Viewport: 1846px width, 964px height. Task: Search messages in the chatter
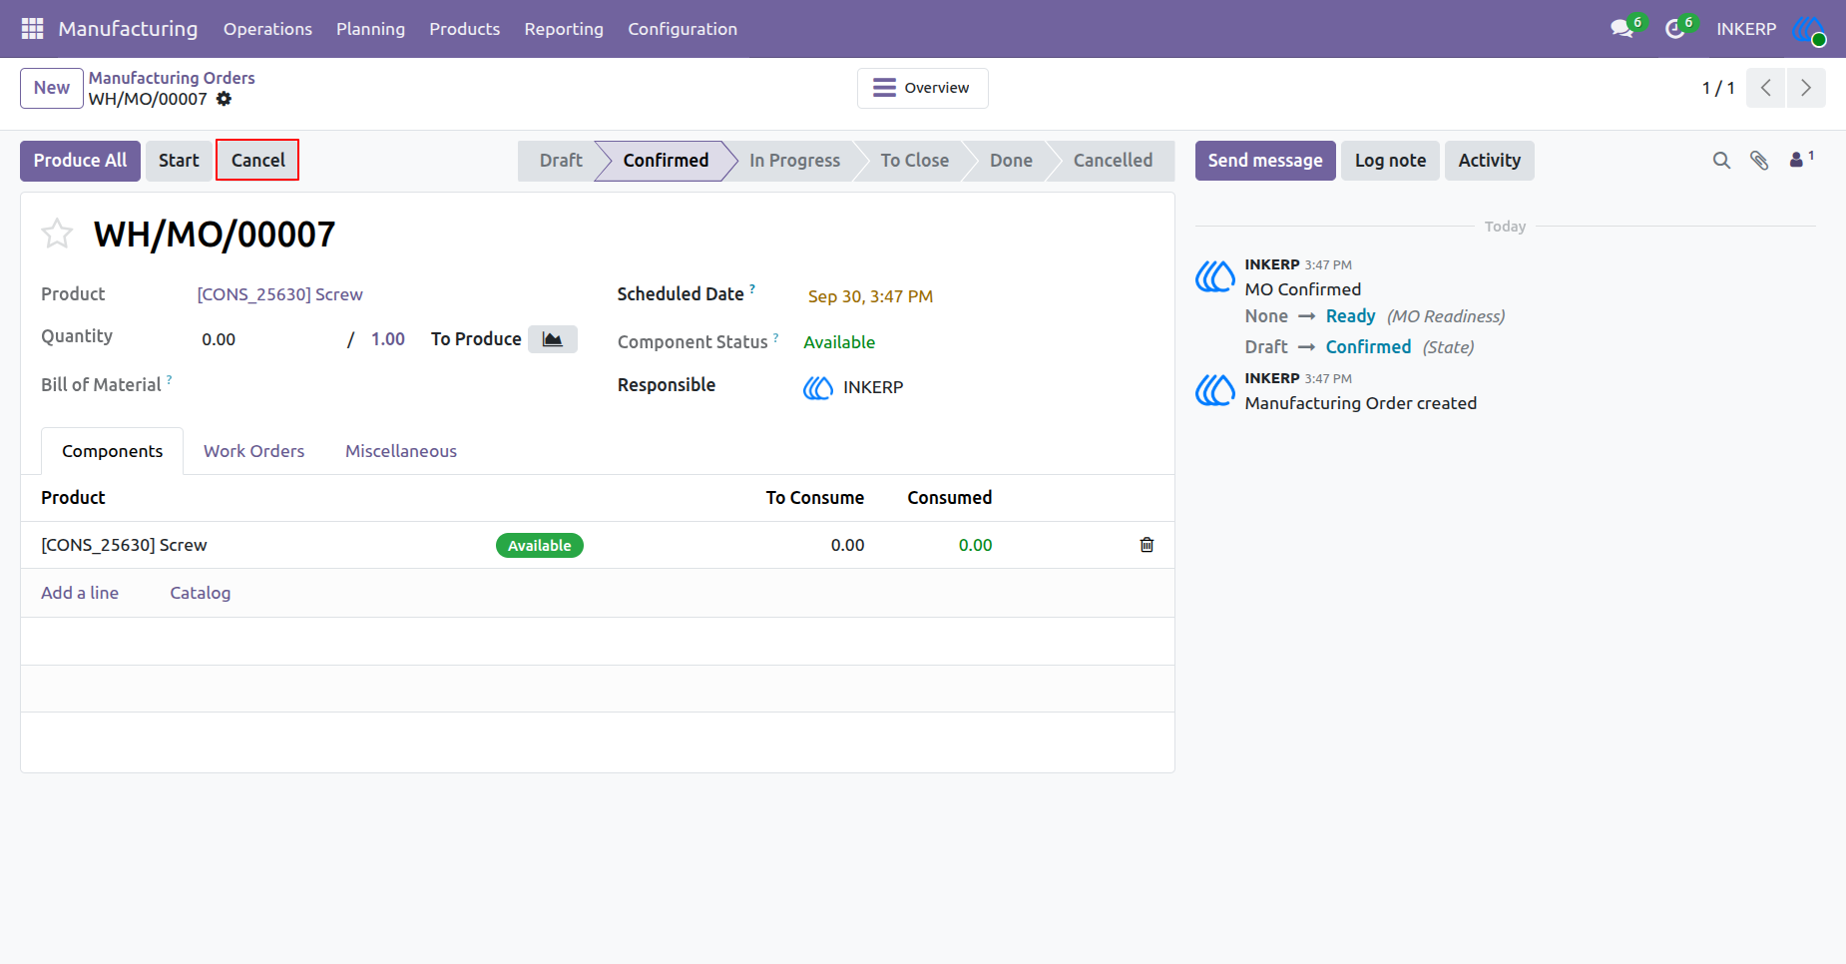click(1721, 161)
